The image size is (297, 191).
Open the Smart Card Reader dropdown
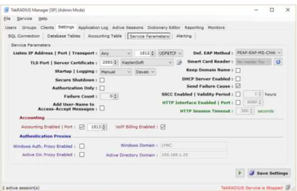pos(253,62)
